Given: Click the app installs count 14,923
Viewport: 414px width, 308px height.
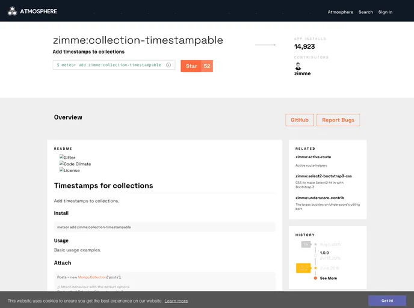Looking at the screenshot, I should (304, 47).
